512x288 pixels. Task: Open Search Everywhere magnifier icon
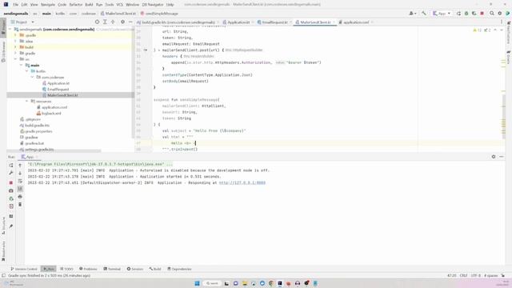(x=492, y=14)
